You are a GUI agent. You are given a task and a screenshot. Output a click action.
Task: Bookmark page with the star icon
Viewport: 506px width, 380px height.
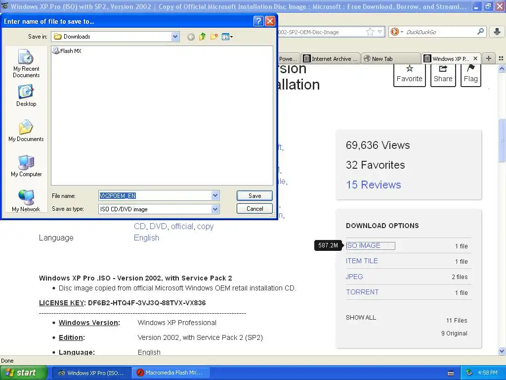370,32
